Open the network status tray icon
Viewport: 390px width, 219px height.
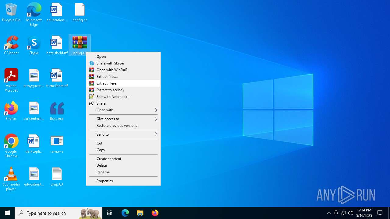coord(343,213)
